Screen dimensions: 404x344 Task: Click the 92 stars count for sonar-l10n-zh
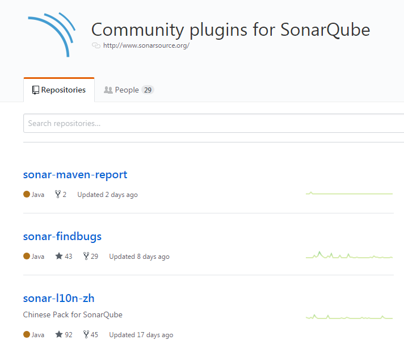coord(69,335)
